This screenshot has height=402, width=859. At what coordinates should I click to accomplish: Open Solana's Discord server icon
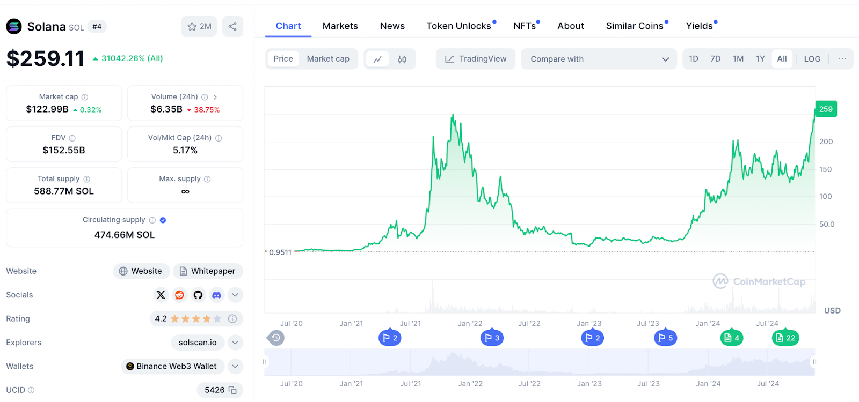point(216,295)
